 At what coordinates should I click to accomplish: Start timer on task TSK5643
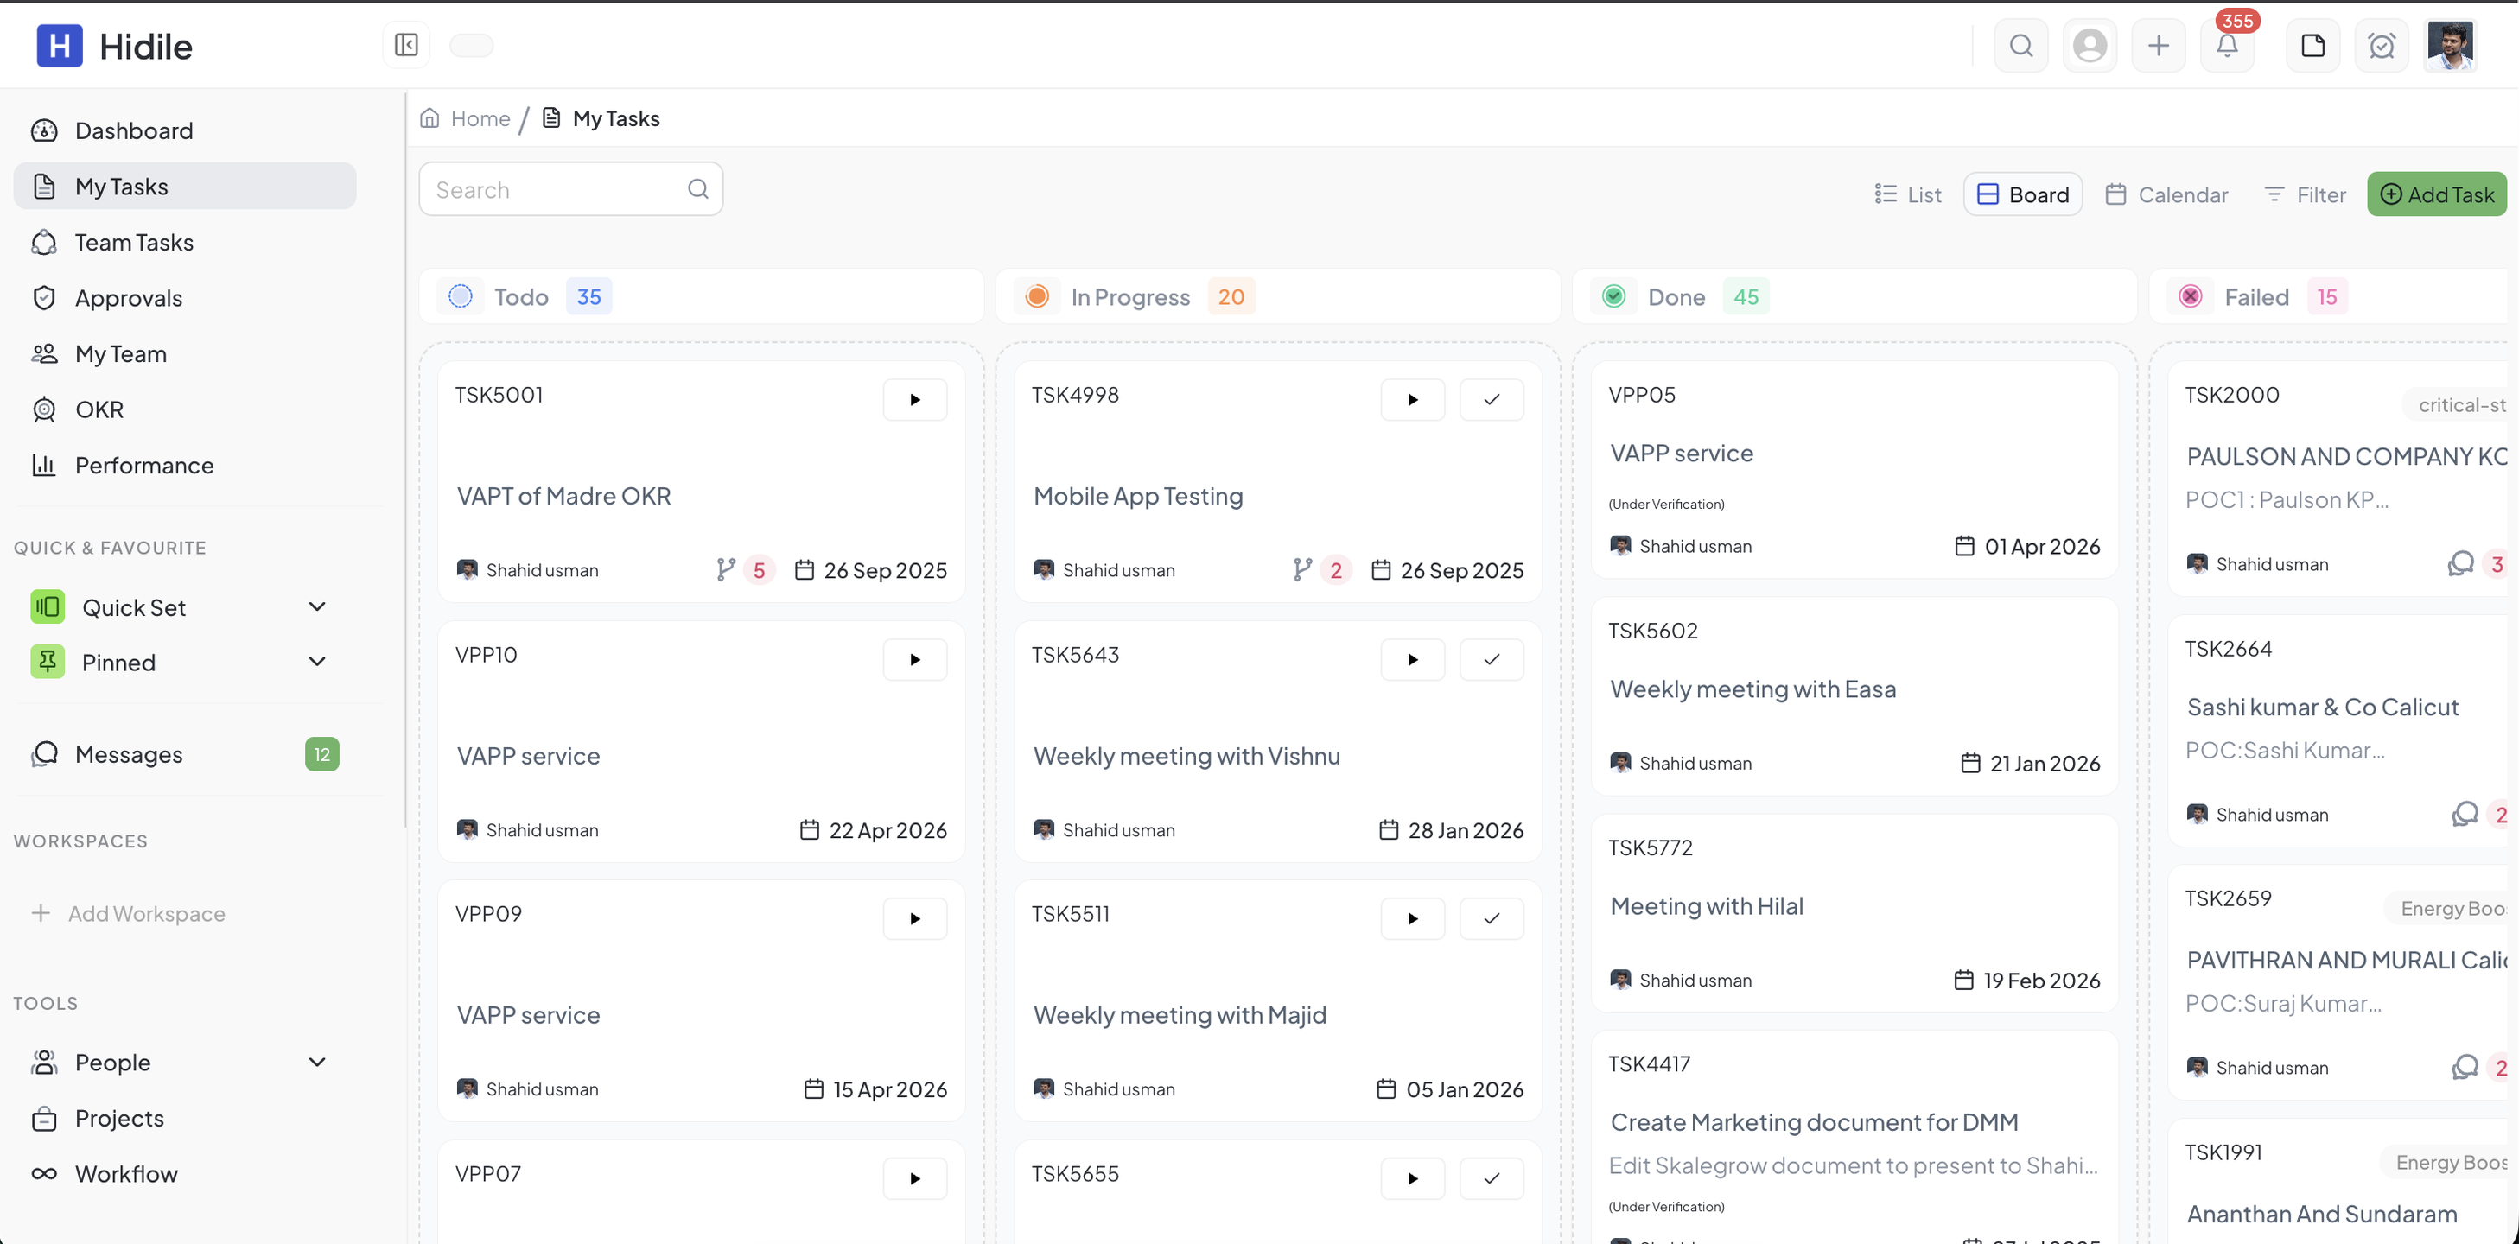[x=1412, y=660]
